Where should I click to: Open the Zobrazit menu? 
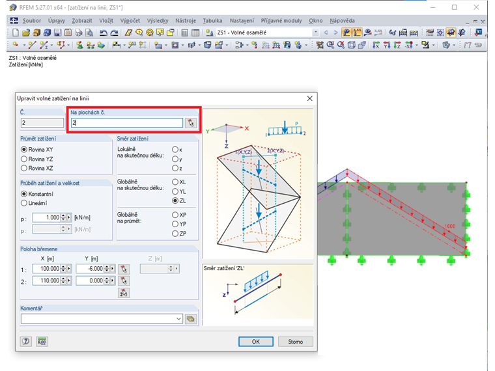pos(82,21)
